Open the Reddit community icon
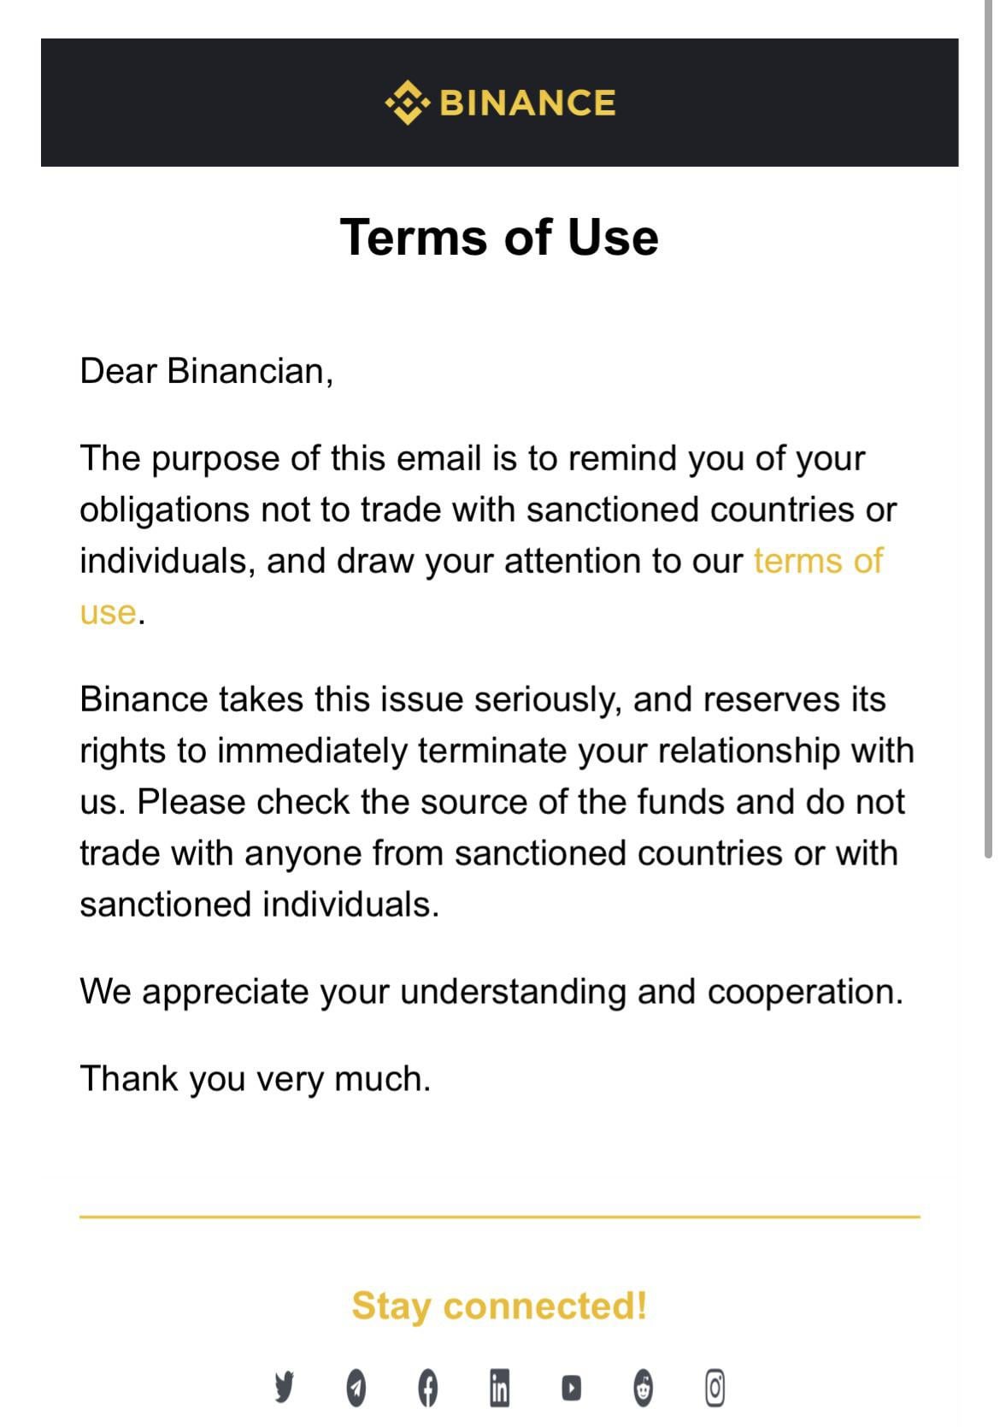The width and height of the screenshot is (1000, 1427). click(644, 1387)
